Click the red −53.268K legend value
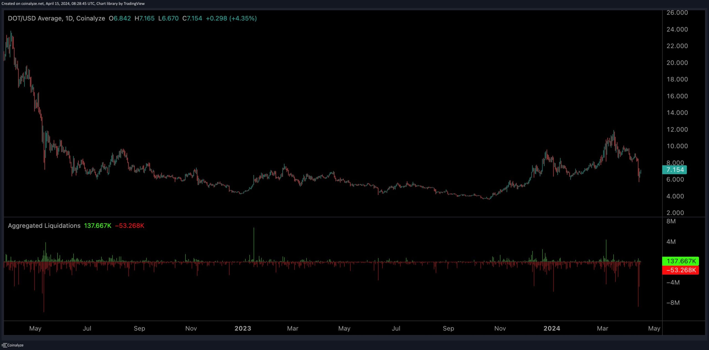Screen dimensions: 709x350 tap(130, 226)
